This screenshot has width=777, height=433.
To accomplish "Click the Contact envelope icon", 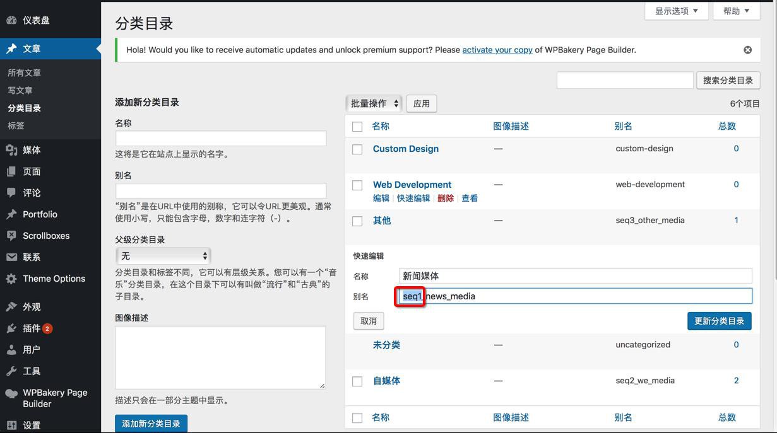I will pos(11,257).
